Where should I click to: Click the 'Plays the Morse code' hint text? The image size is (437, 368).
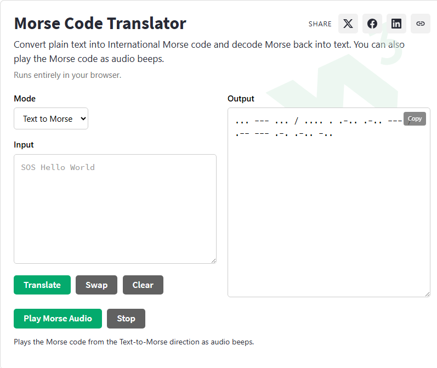point(134,342)
